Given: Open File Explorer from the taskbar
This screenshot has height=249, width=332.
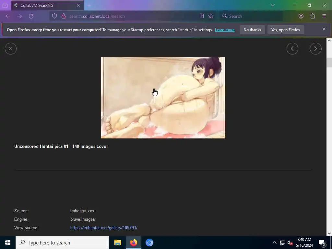Looking at the screenshot, I should pos(117,243).
